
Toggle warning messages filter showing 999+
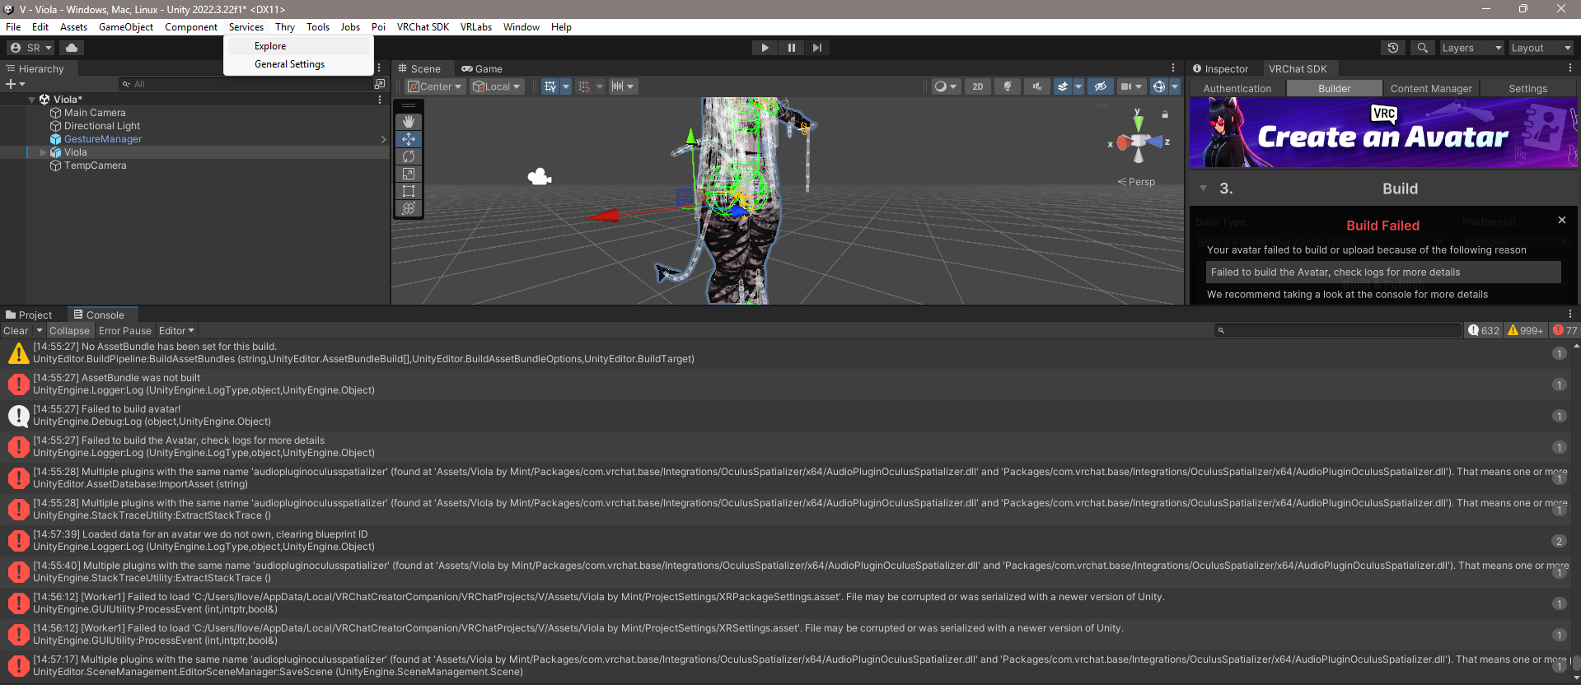(x=1525, y=331)
